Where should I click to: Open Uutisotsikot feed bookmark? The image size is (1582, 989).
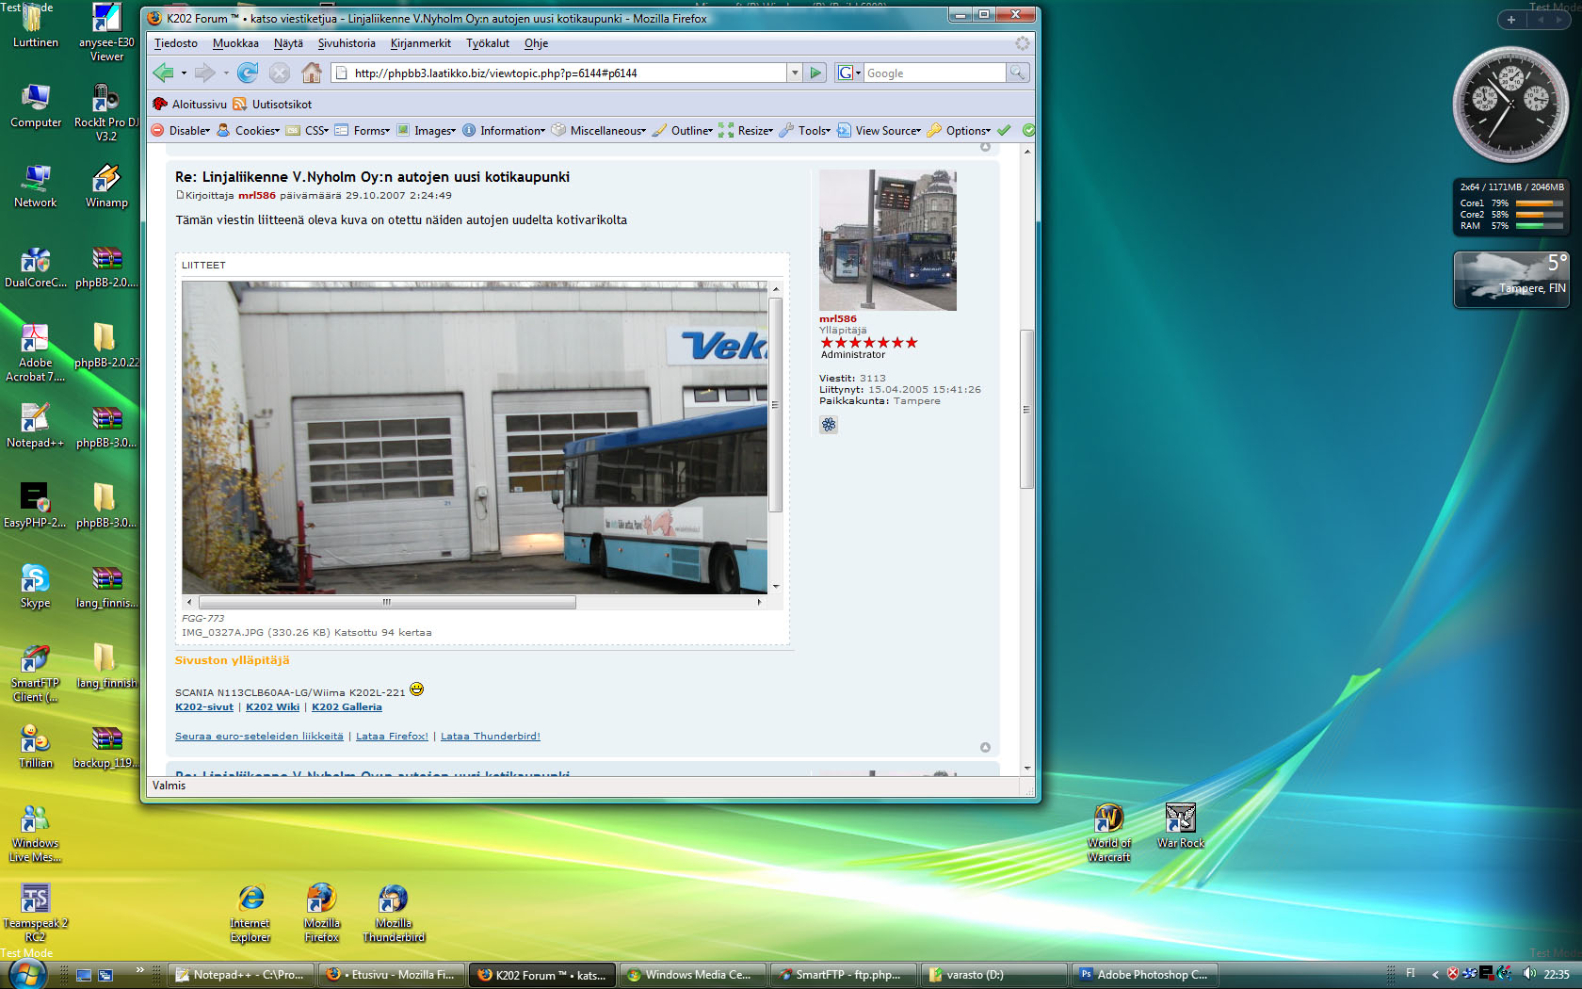click(x=272, y=105)
